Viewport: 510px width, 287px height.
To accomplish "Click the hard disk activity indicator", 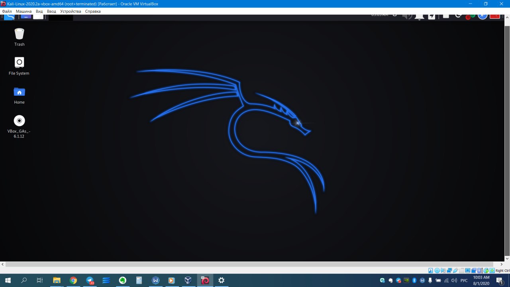I will pos(431,271).
